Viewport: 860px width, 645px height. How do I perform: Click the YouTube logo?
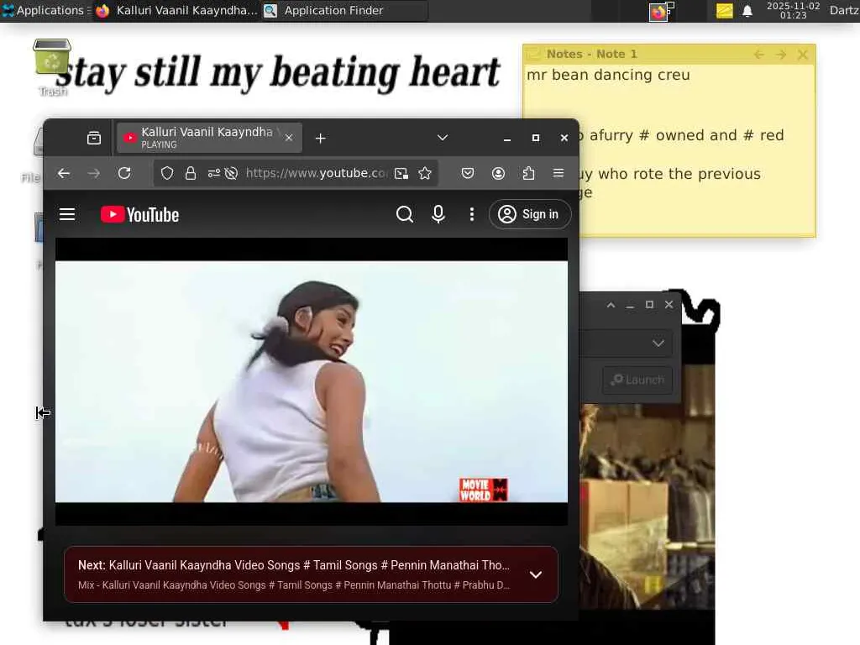140,214
